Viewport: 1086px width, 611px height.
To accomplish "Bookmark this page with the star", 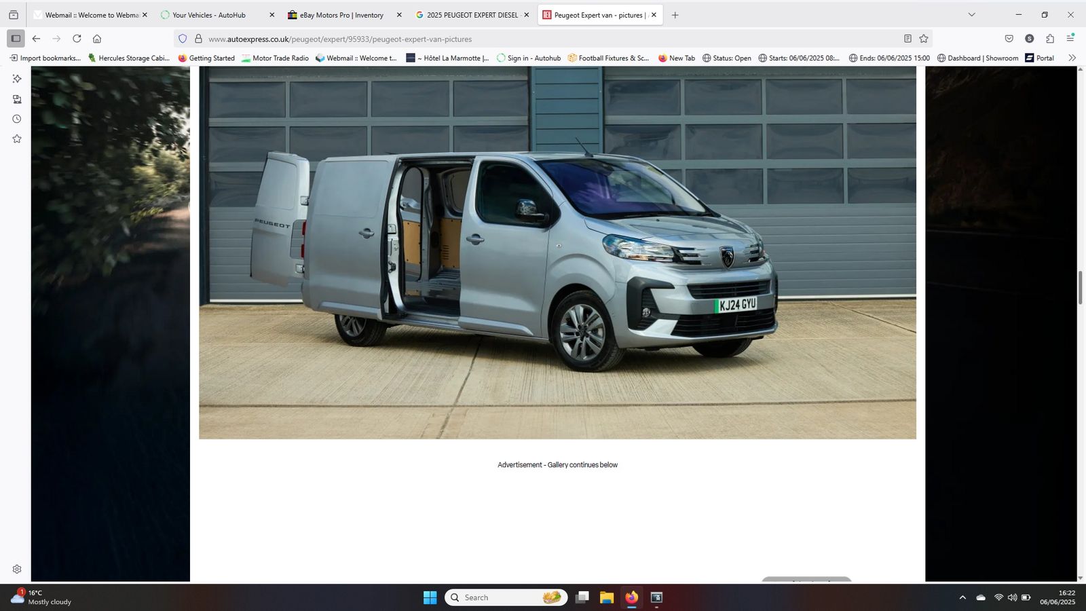I will pos(923,39).
